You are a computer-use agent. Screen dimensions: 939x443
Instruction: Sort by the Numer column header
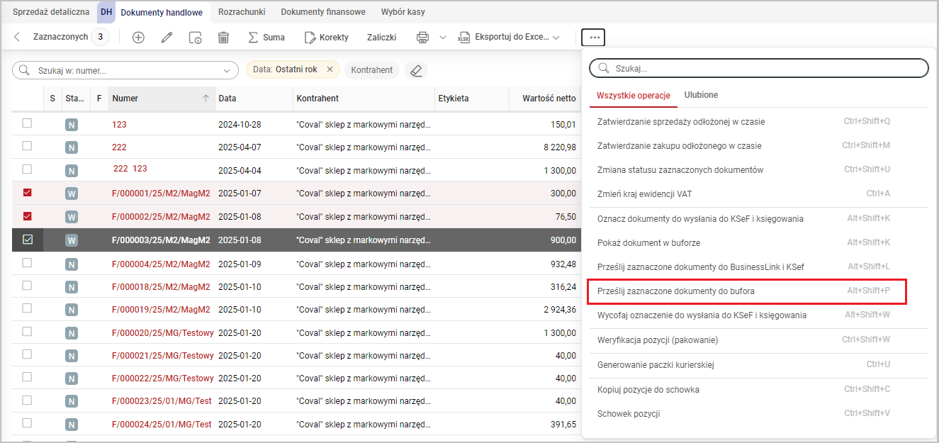click(162, 99)
